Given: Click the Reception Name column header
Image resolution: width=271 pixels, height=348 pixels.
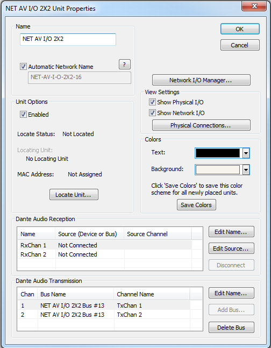Looking at the screenshot, I should [x=37, y=234].
